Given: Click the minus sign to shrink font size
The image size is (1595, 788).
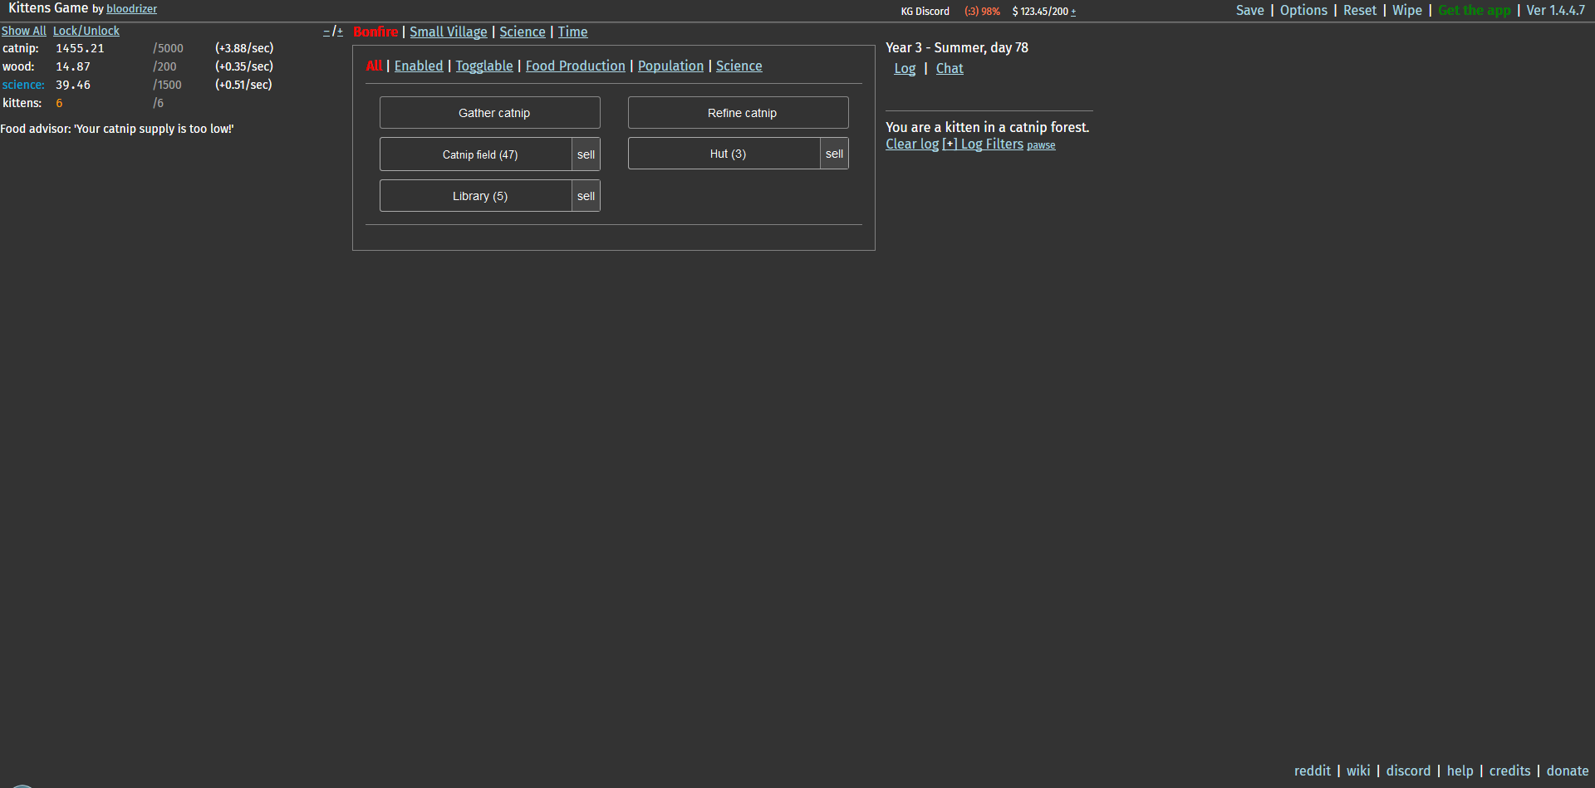Looking at the screenshot, I should point(326,32).
